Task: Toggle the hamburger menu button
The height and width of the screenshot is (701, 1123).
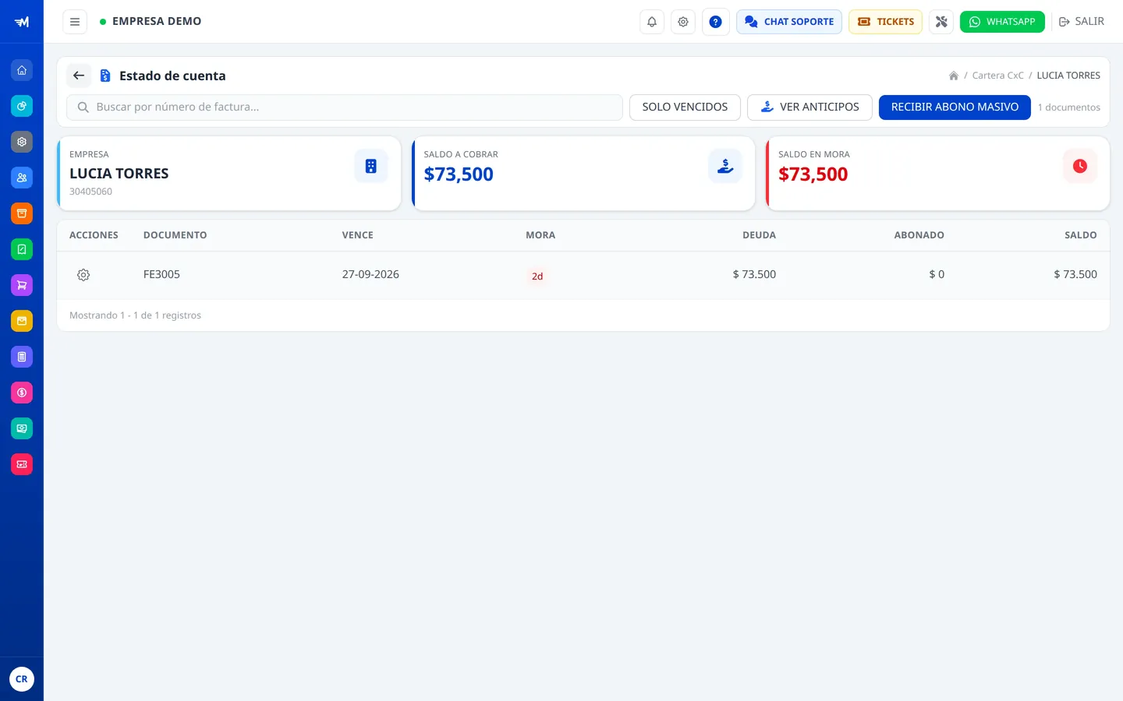Action: point(75,22)
